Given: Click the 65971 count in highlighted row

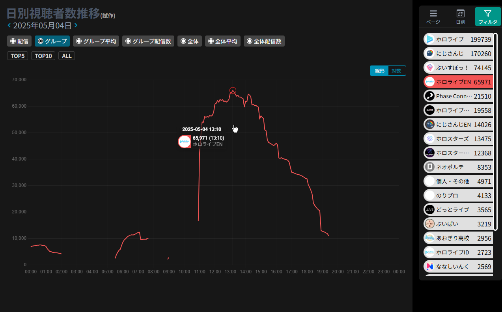Looking at the screenshot, I should click(482, 82).
